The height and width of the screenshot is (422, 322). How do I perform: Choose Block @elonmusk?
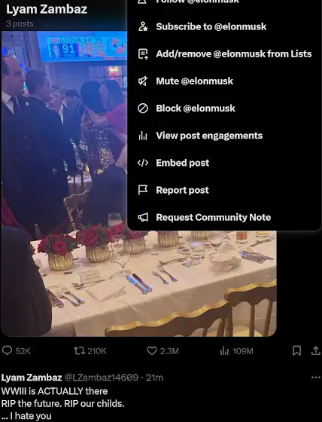coord(224,109)
